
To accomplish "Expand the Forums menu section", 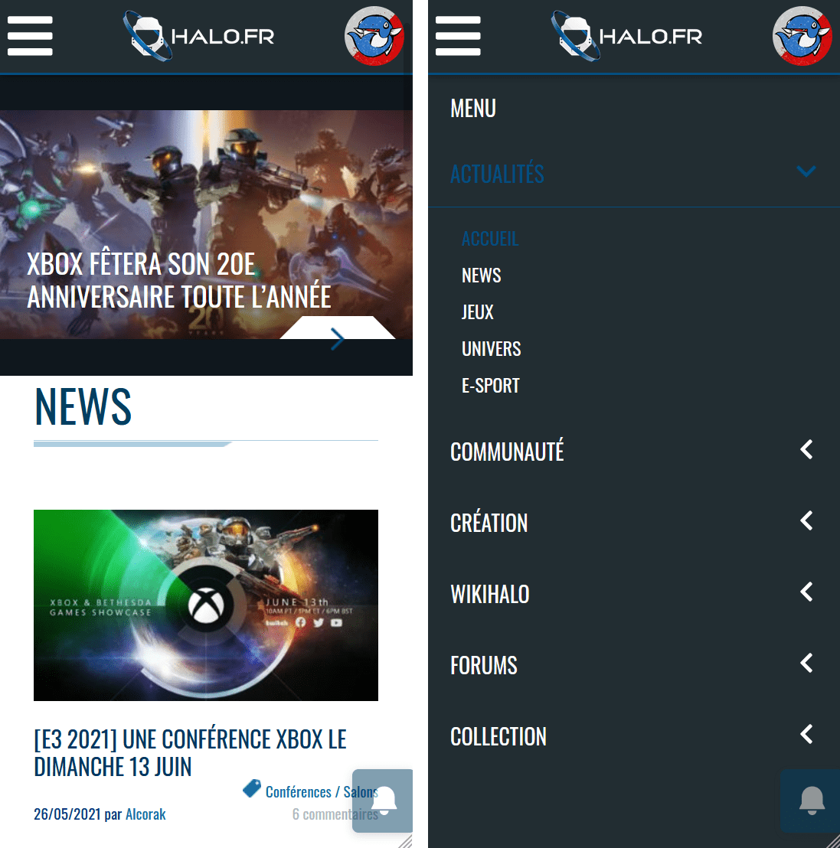I will 806,663.
